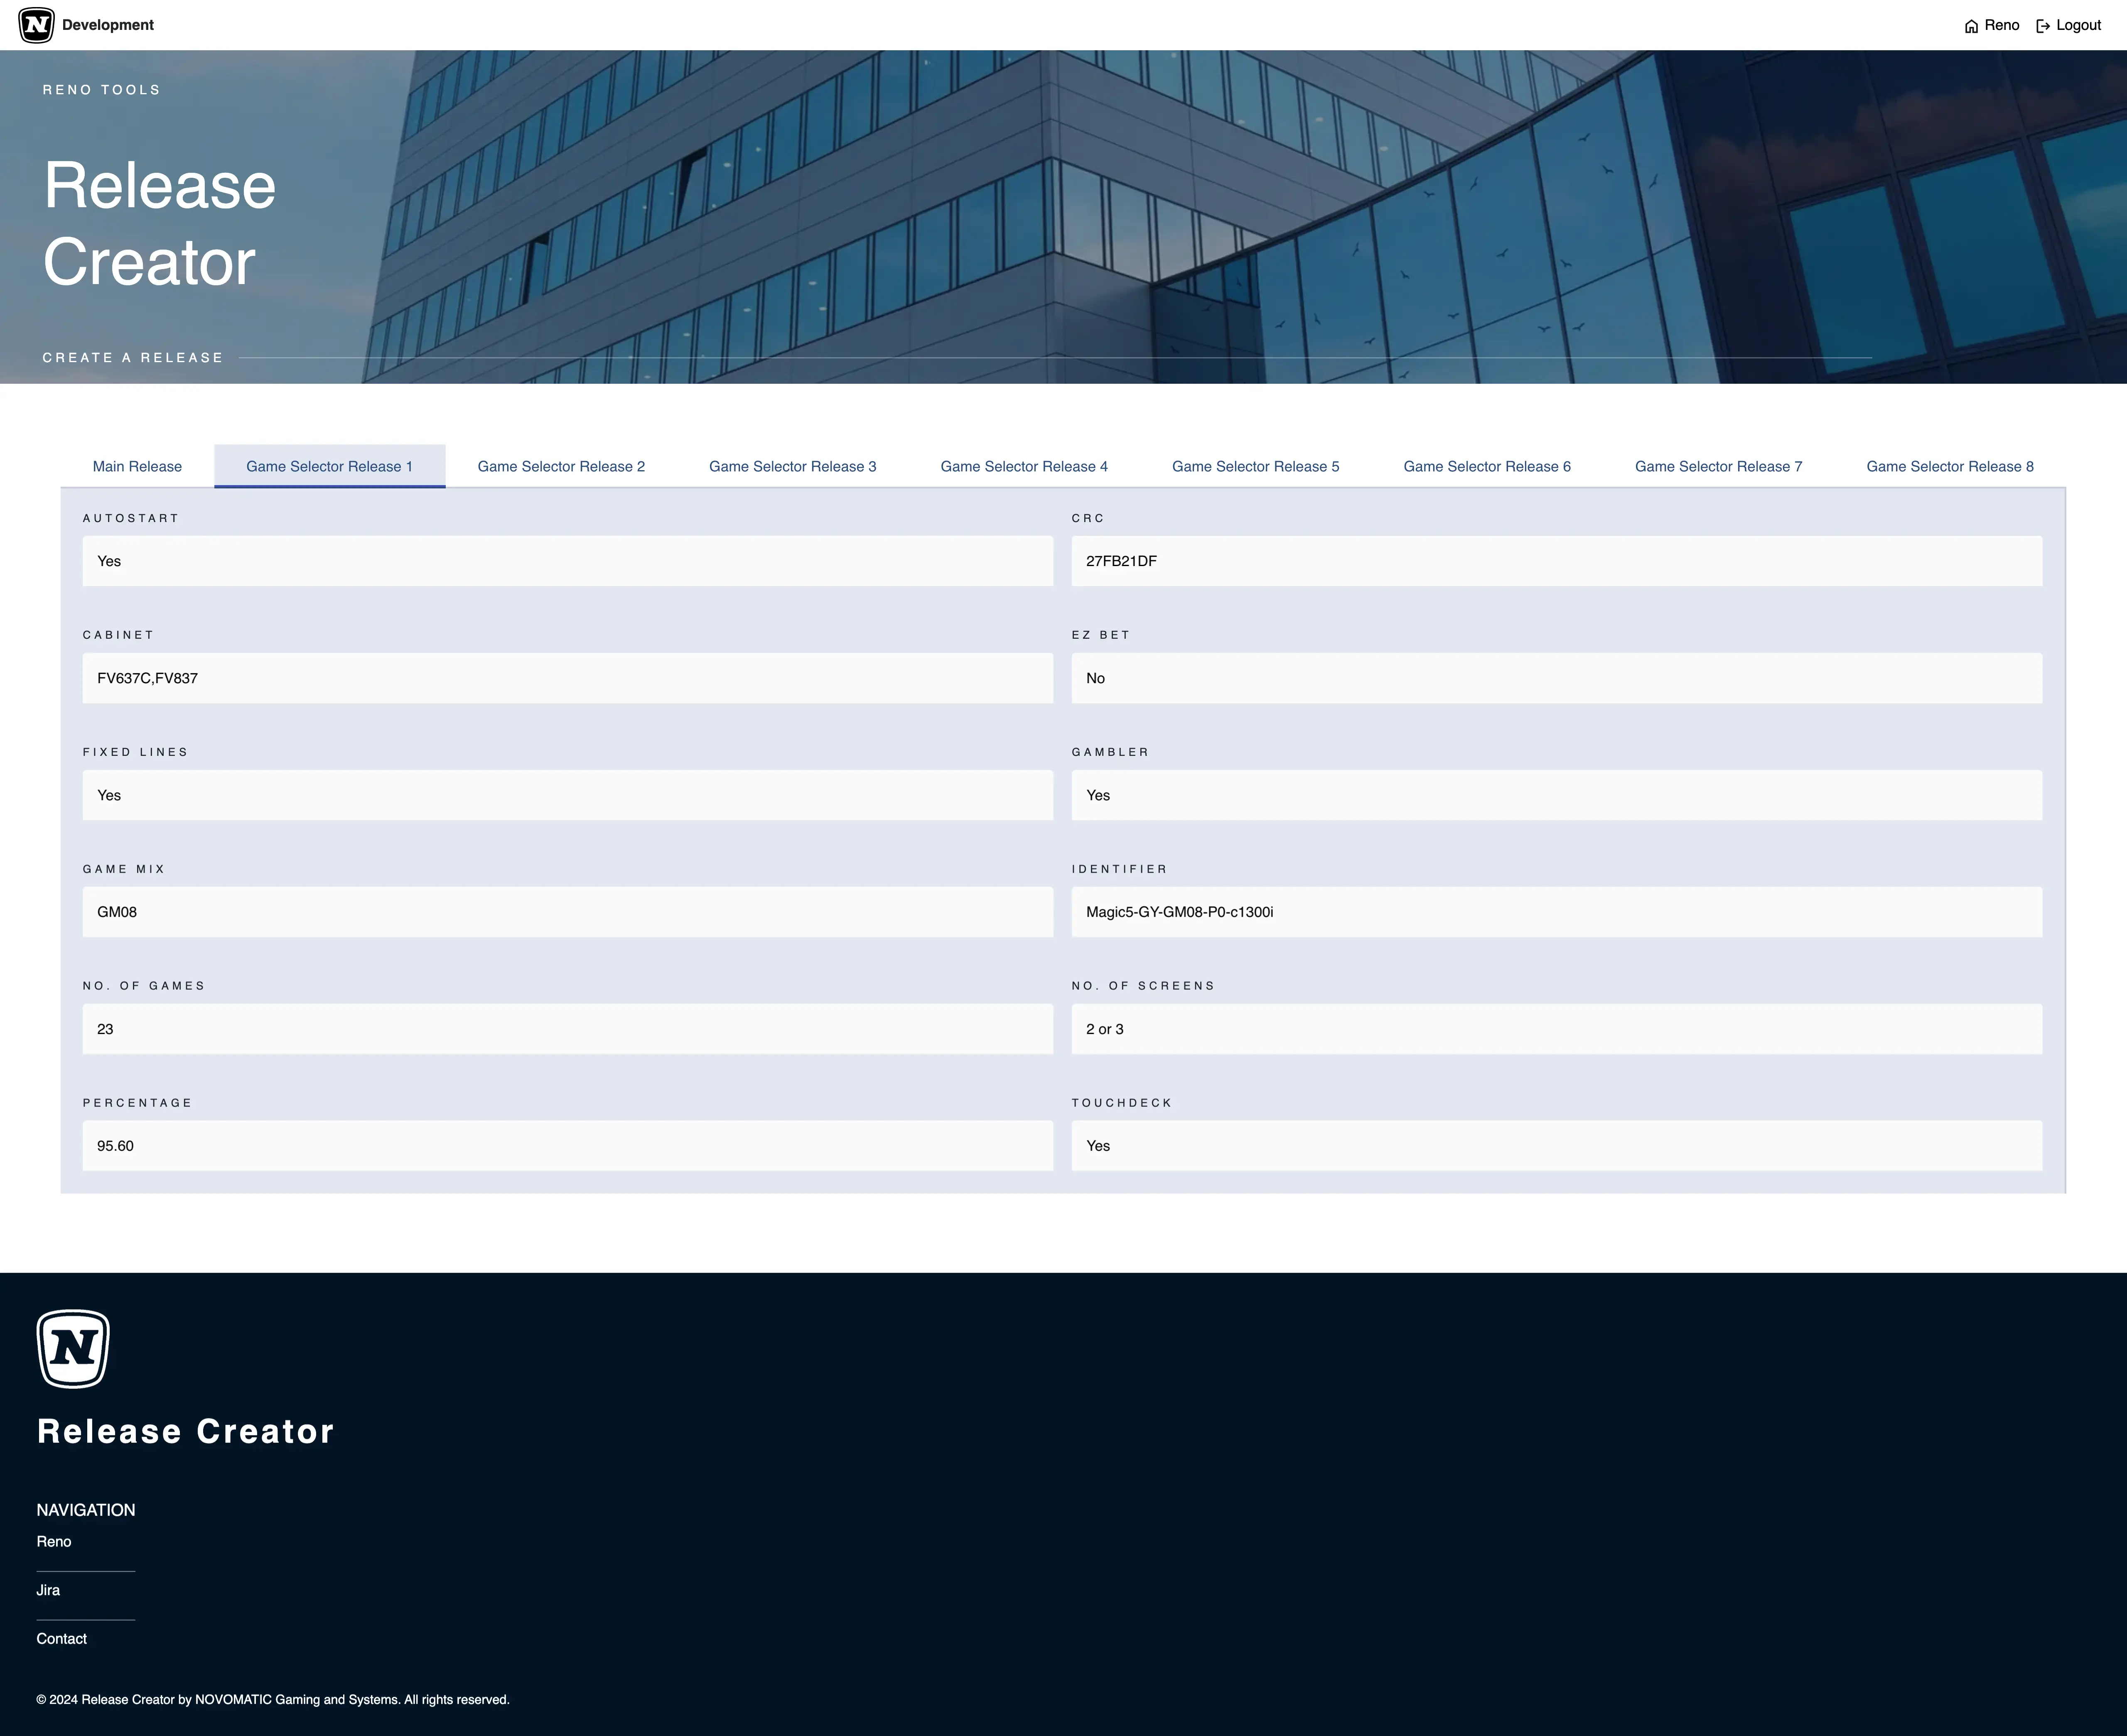Click the CRC field 27FB21DF

pyautogui.click(x=1556, y=561)
